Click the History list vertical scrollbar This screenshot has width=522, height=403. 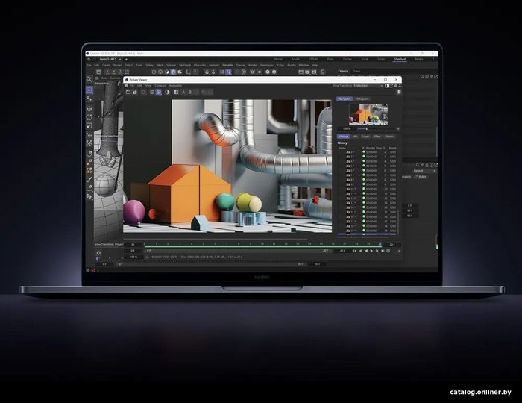397,222
